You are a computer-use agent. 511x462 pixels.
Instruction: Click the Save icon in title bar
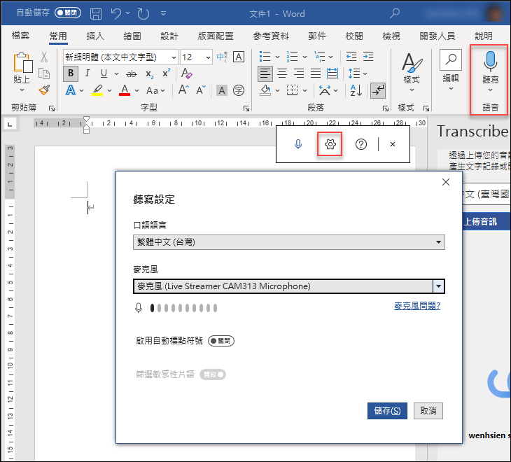[96, 14]
